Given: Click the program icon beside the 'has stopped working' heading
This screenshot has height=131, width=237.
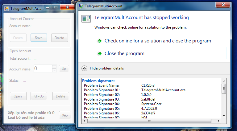Looking at the screenshot, I should [86, 18].
